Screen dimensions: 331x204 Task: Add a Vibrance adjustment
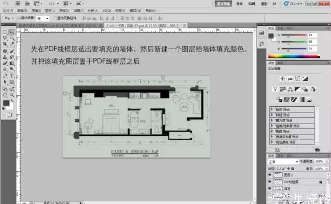coord(275,89)
